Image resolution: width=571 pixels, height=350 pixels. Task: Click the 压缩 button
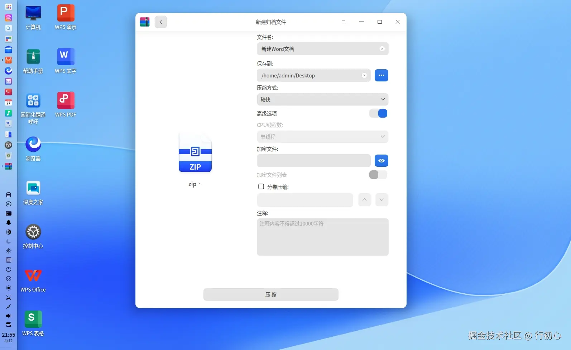coord(271,294)
